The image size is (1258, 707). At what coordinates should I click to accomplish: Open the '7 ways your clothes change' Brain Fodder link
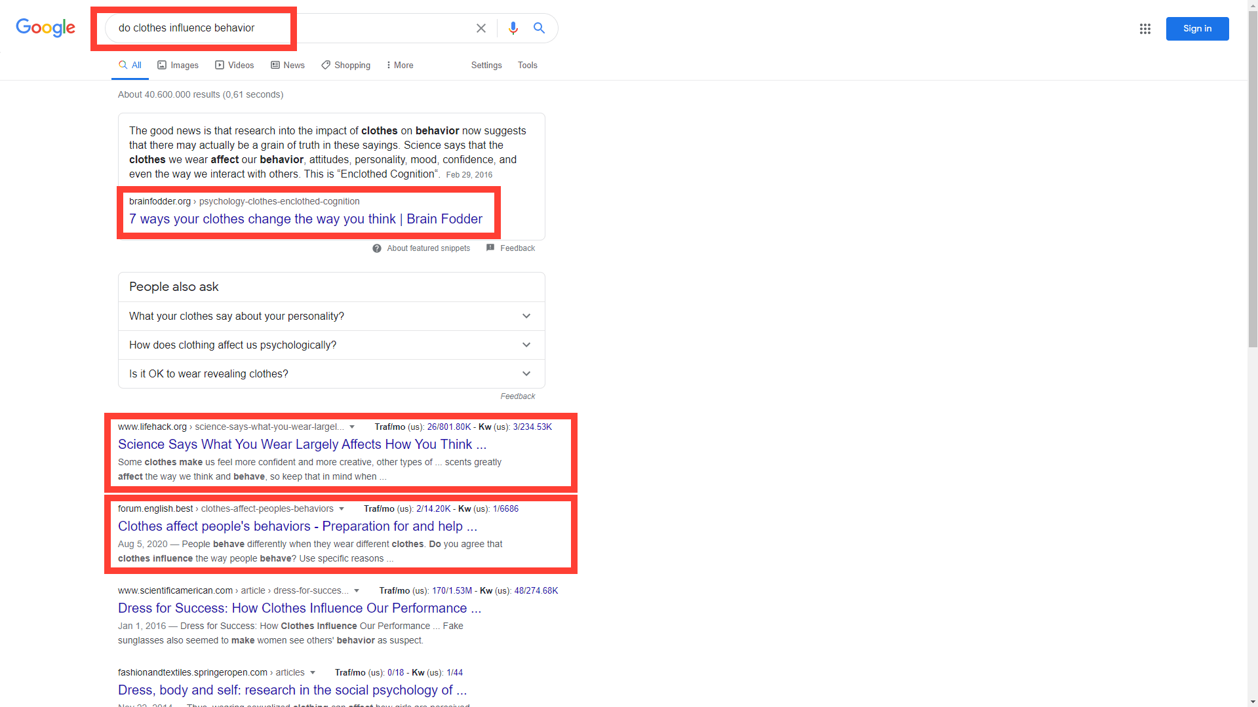pyautogui.click(x=305, y=219)
